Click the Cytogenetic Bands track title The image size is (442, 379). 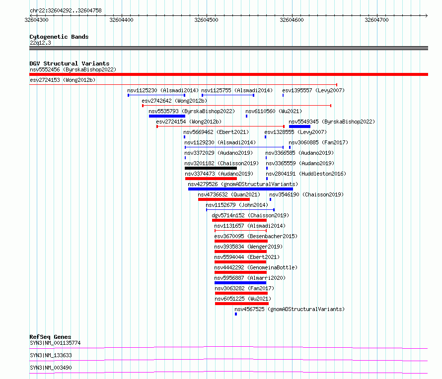click(x=59, y=37)
